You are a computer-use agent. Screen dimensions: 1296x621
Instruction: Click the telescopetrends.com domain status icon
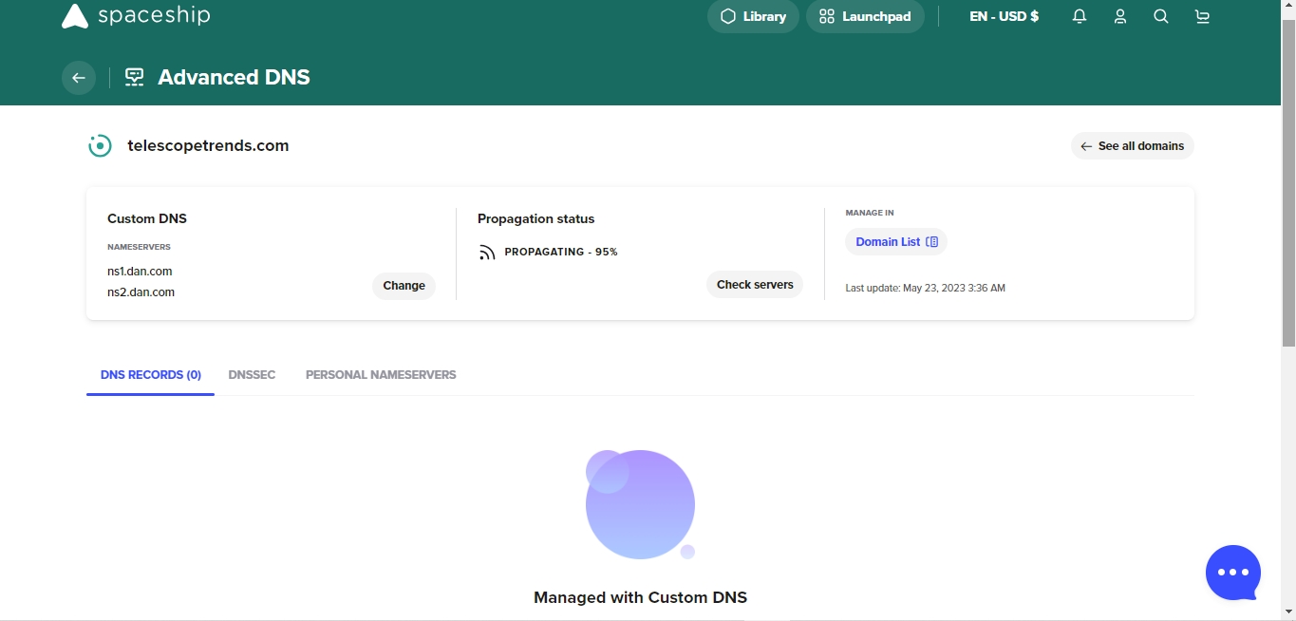coord(100,146)
